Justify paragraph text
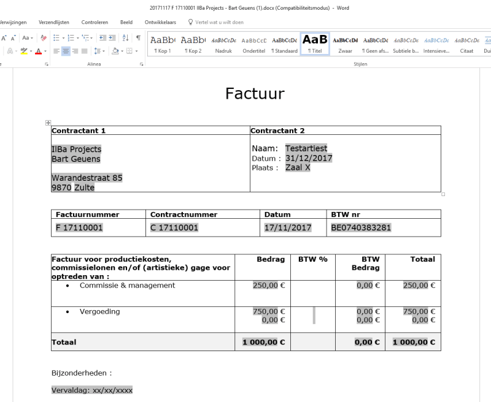This screenshot has width=491, height=402. click(85, 51)
